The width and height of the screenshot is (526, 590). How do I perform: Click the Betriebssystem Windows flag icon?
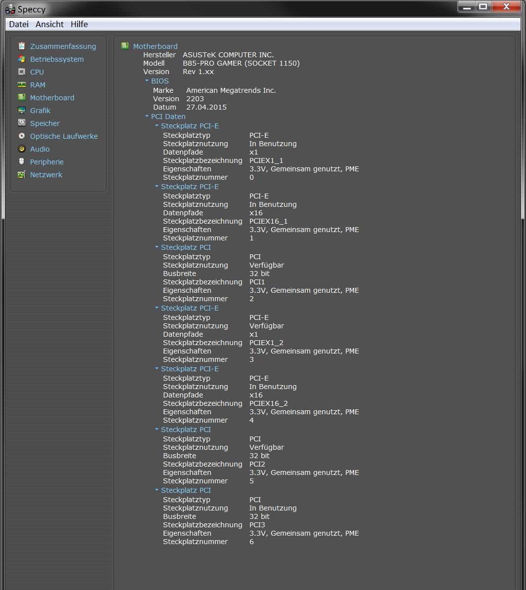22,59
